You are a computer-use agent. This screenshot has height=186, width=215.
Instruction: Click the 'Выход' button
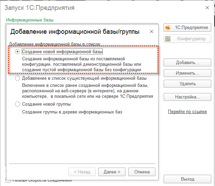(x=187, y=179)
